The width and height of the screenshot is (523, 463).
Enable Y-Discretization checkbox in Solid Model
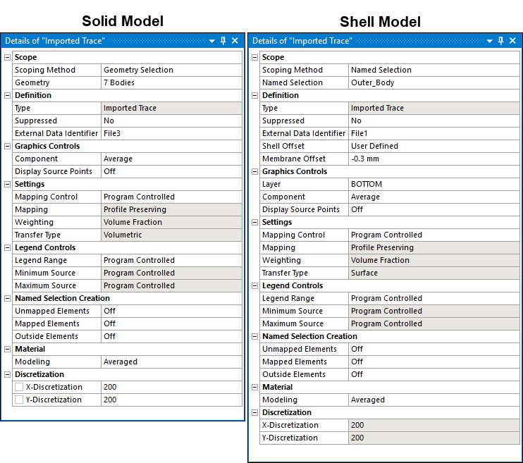click(19, 400)
